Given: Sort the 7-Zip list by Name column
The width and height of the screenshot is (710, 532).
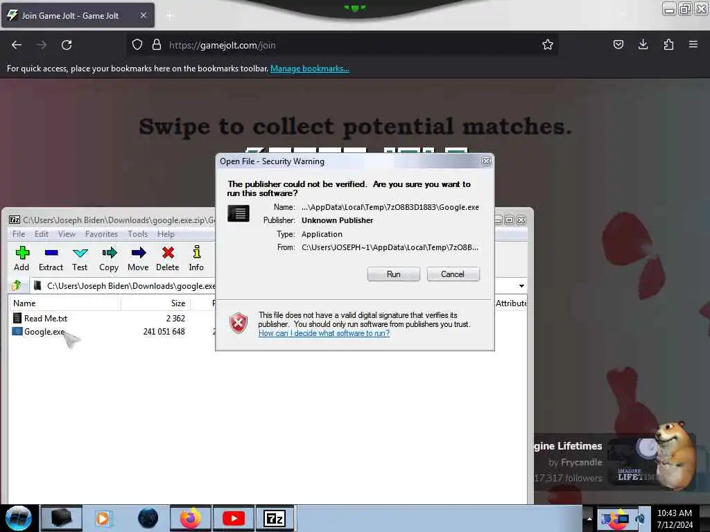Looking at the screenshot, I should click(x=64, y=303).
